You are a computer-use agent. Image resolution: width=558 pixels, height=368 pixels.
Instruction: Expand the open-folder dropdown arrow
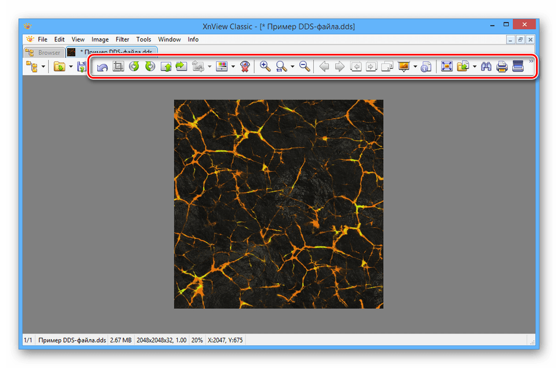71,67
